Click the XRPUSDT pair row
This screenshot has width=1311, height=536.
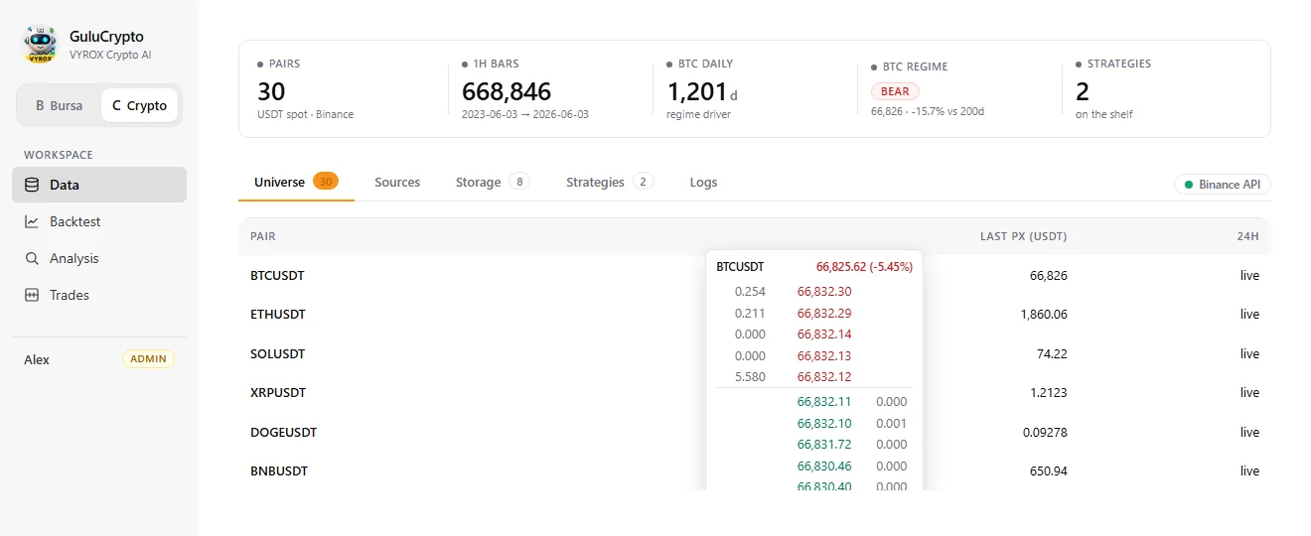pos(755,392)
